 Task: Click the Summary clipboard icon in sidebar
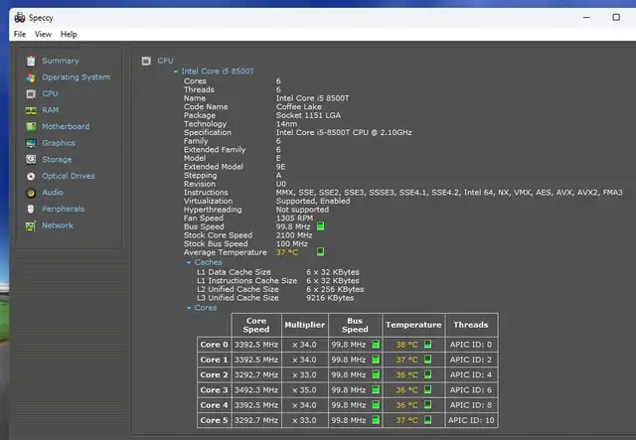click(x=31, y=61)
